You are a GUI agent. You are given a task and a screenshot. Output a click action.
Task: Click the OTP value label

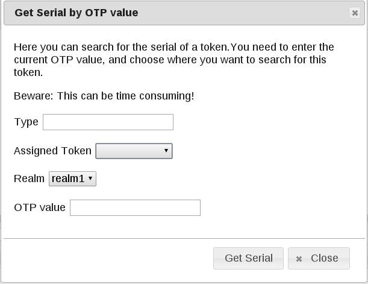[x=40, y=207]
